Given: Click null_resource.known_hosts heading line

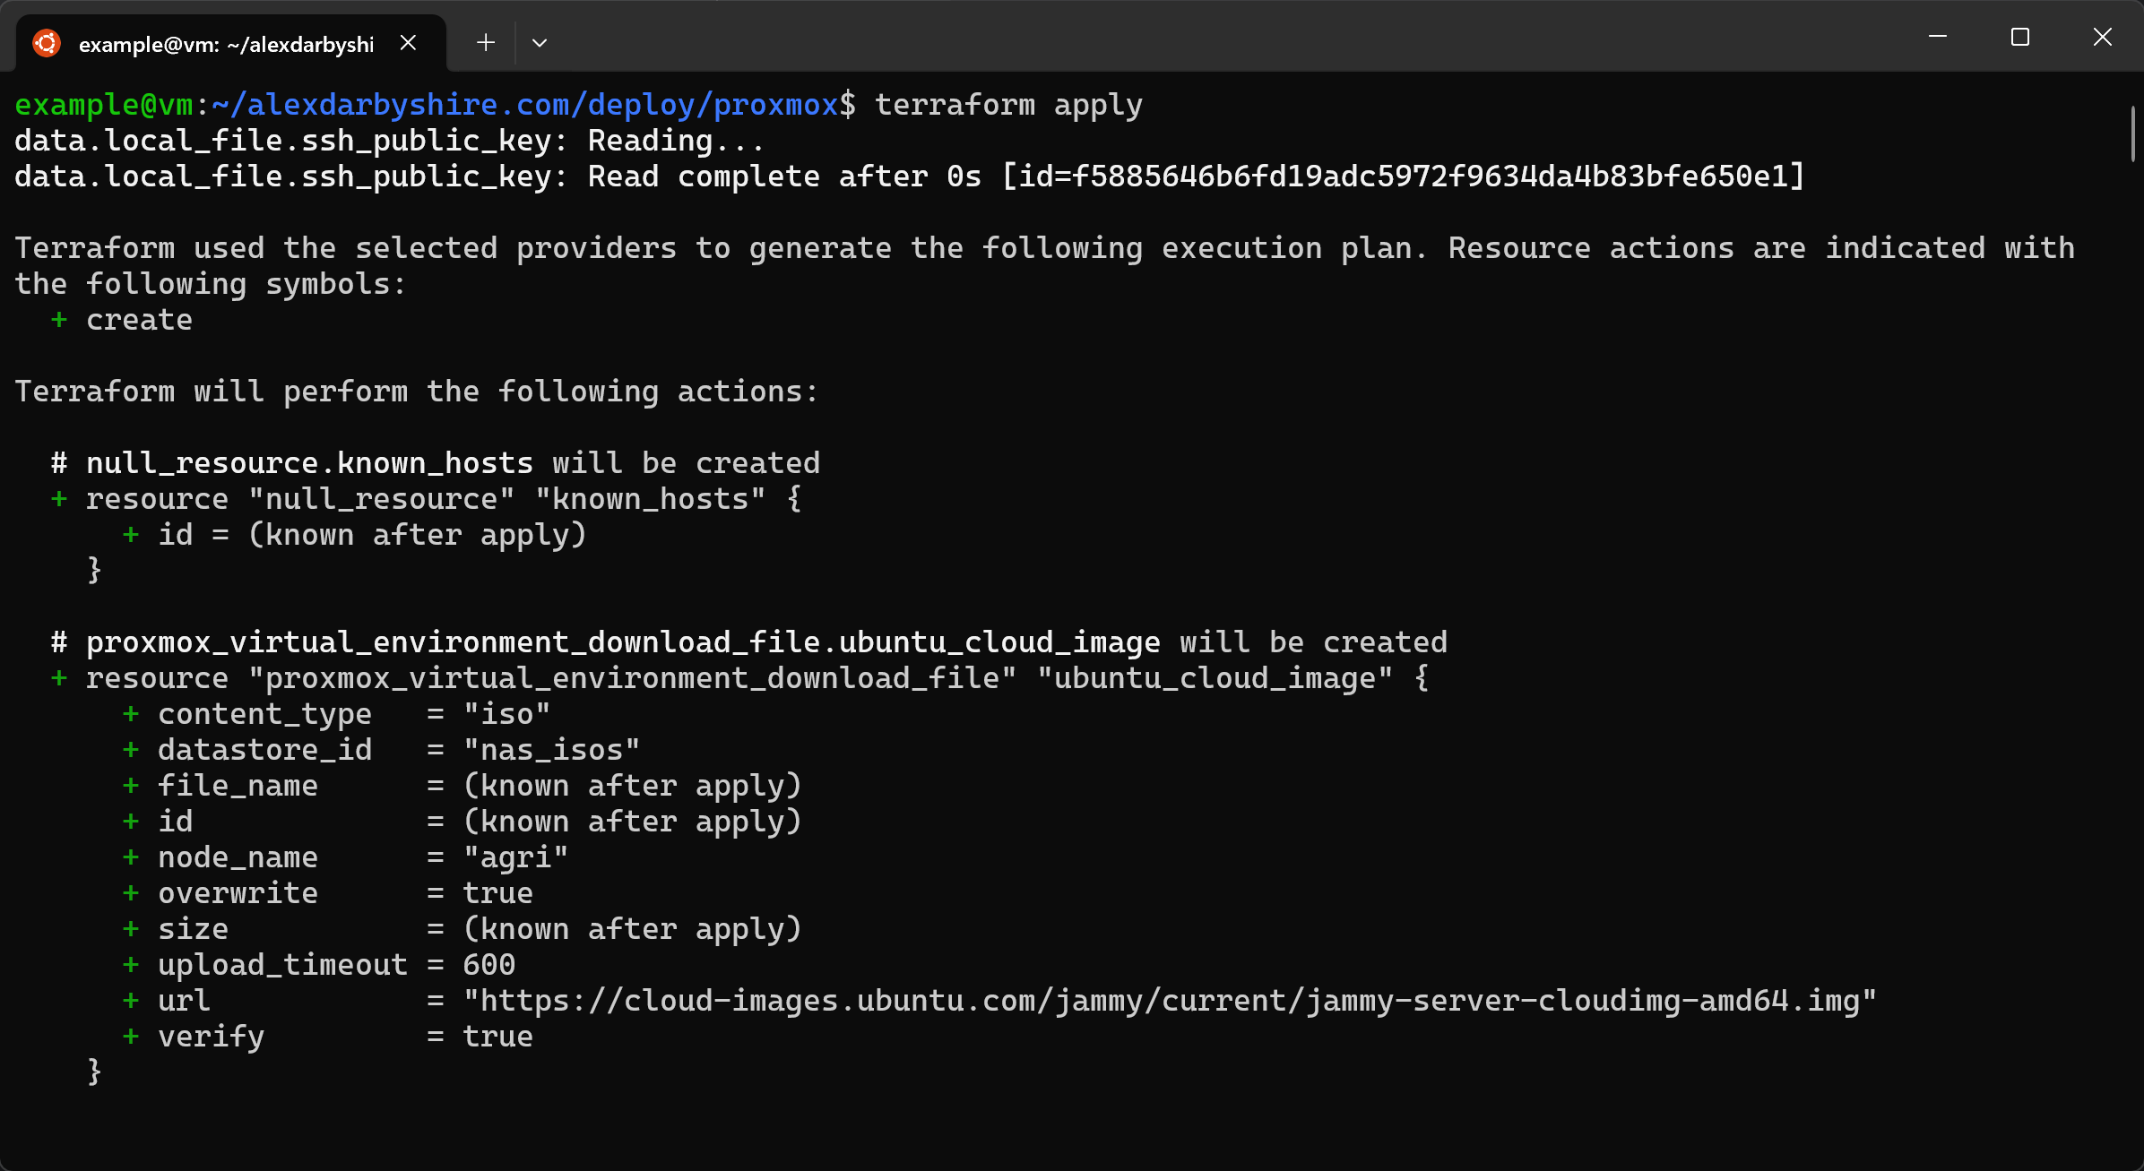Looking at the screenshot, I should tap(436, 463).
